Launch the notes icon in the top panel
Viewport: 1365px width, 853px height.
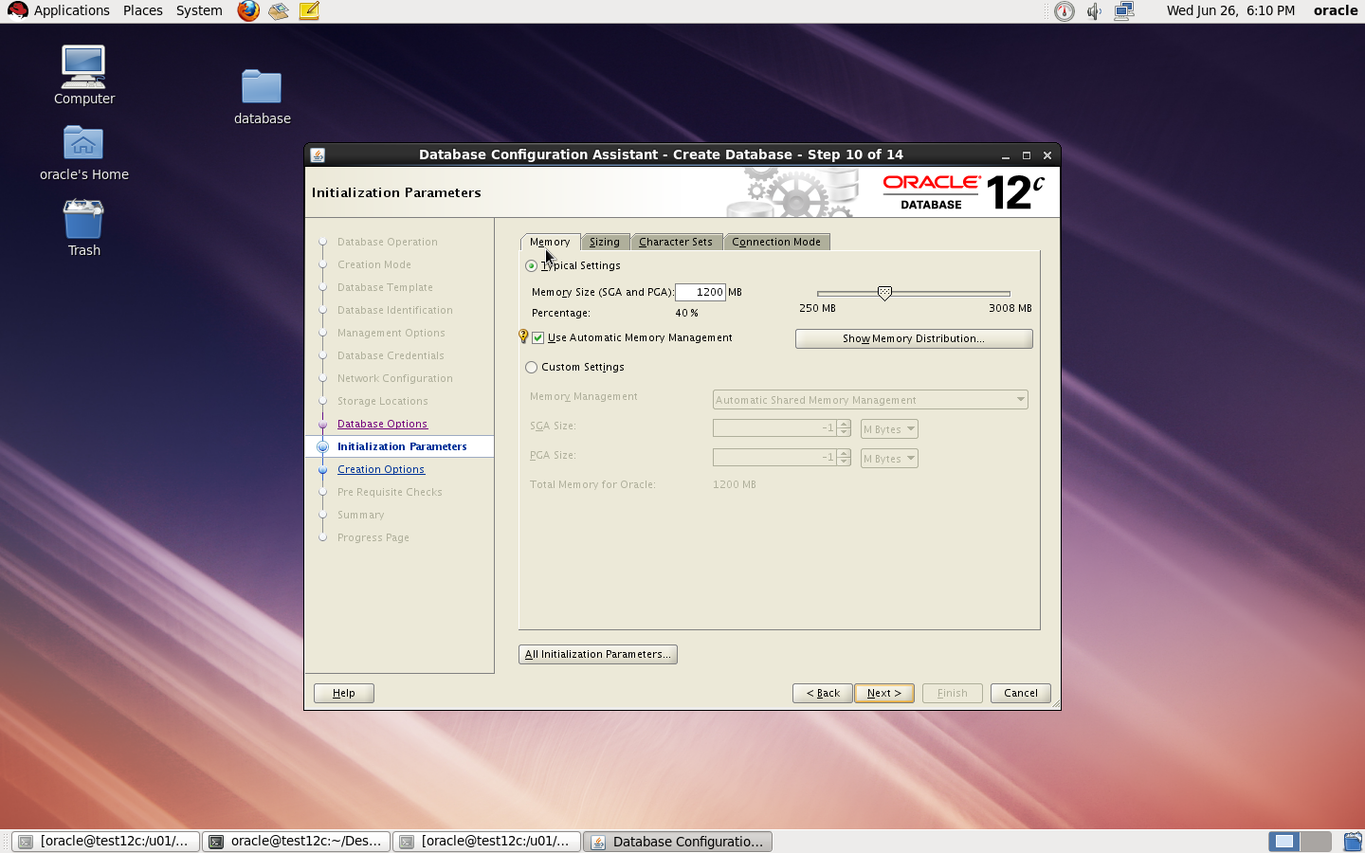click(309, 11)
